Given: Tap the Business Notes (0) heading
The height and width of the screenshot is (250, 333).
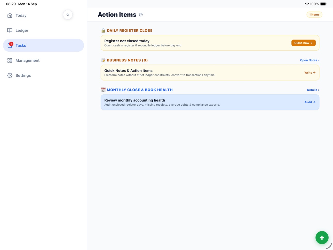Looking at the screenshot, I should coord(127,60).
